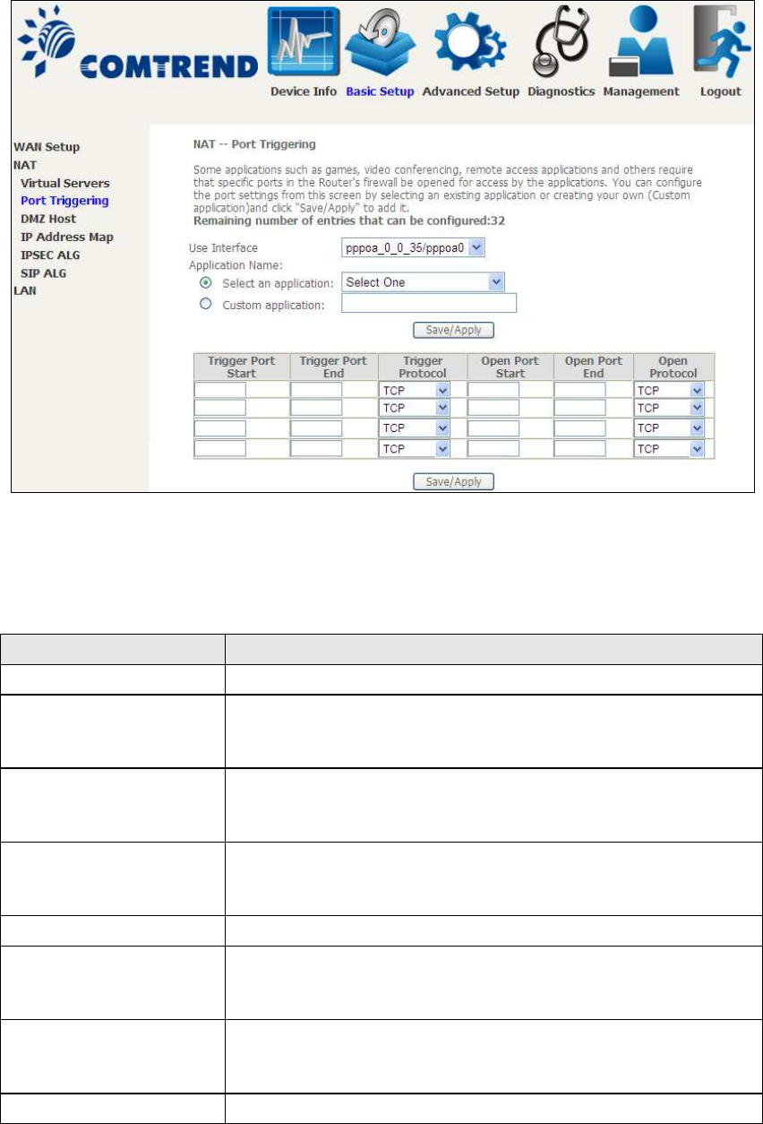Go to WAN Setup in sidebar
This screenshot has width=763, height=1124.
coord(47,147)
